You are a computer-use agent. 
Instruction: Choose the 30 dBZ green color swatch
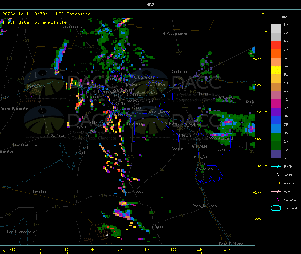pyautogui.click(x=276, y=137)
